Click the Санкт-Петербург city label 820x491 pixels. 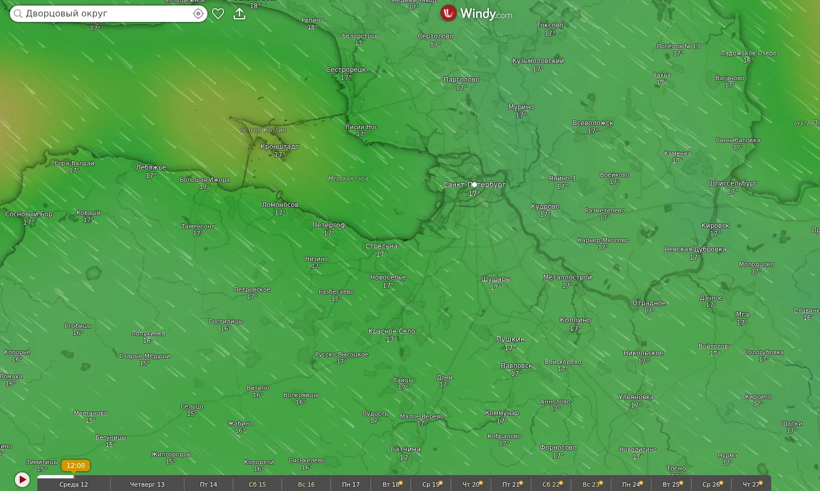coord(474,185)
